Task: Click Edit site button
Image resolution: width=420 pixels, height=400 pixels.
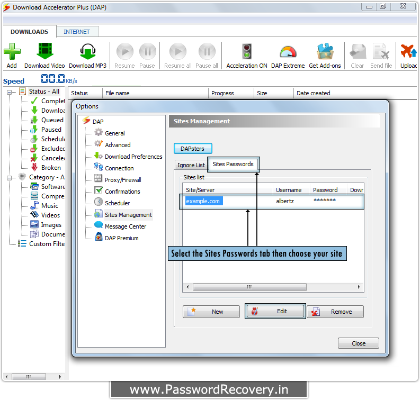Action: (x=275, y=311)
